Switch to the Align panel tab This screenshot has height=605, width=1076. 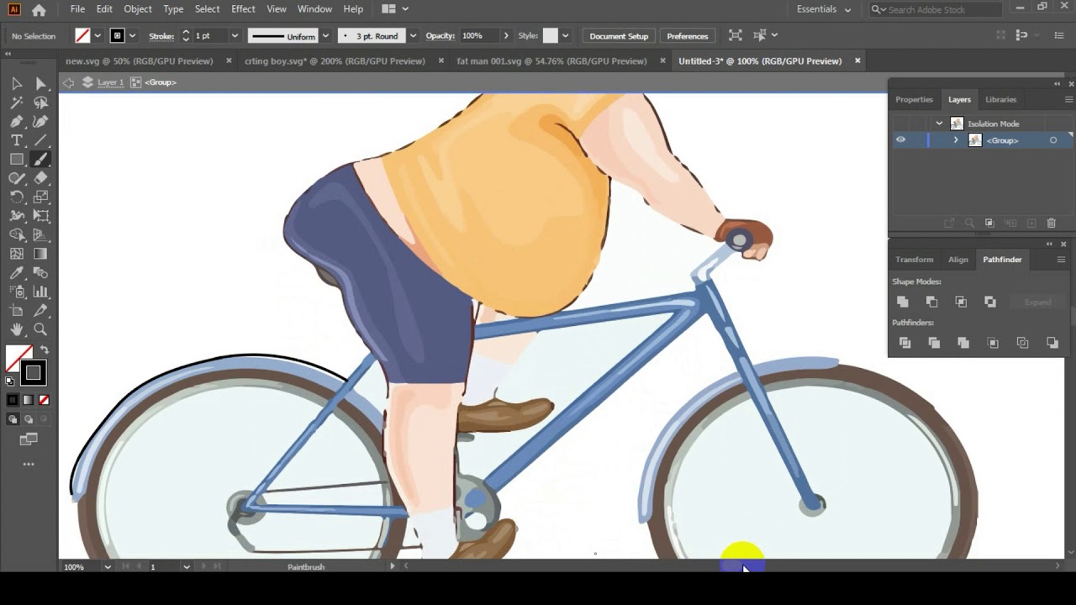click(958, 260)
